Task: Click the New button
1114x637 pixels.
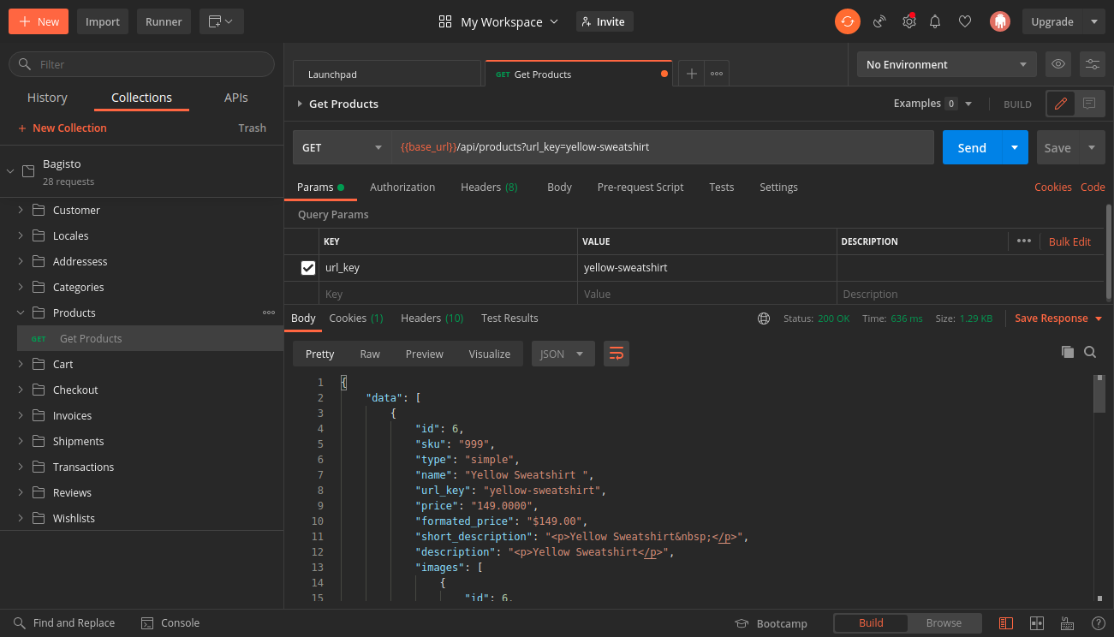Action: (39, 21)
